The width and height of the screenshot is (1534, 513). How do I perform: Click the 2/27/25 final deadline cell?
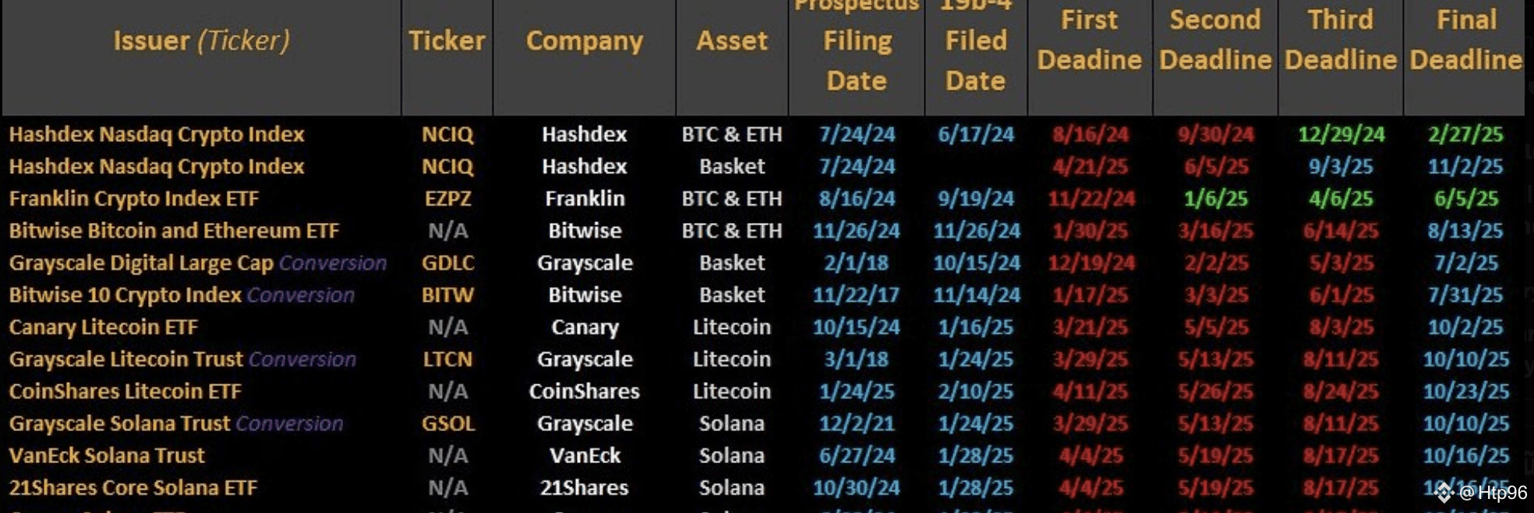[1465, 134]
